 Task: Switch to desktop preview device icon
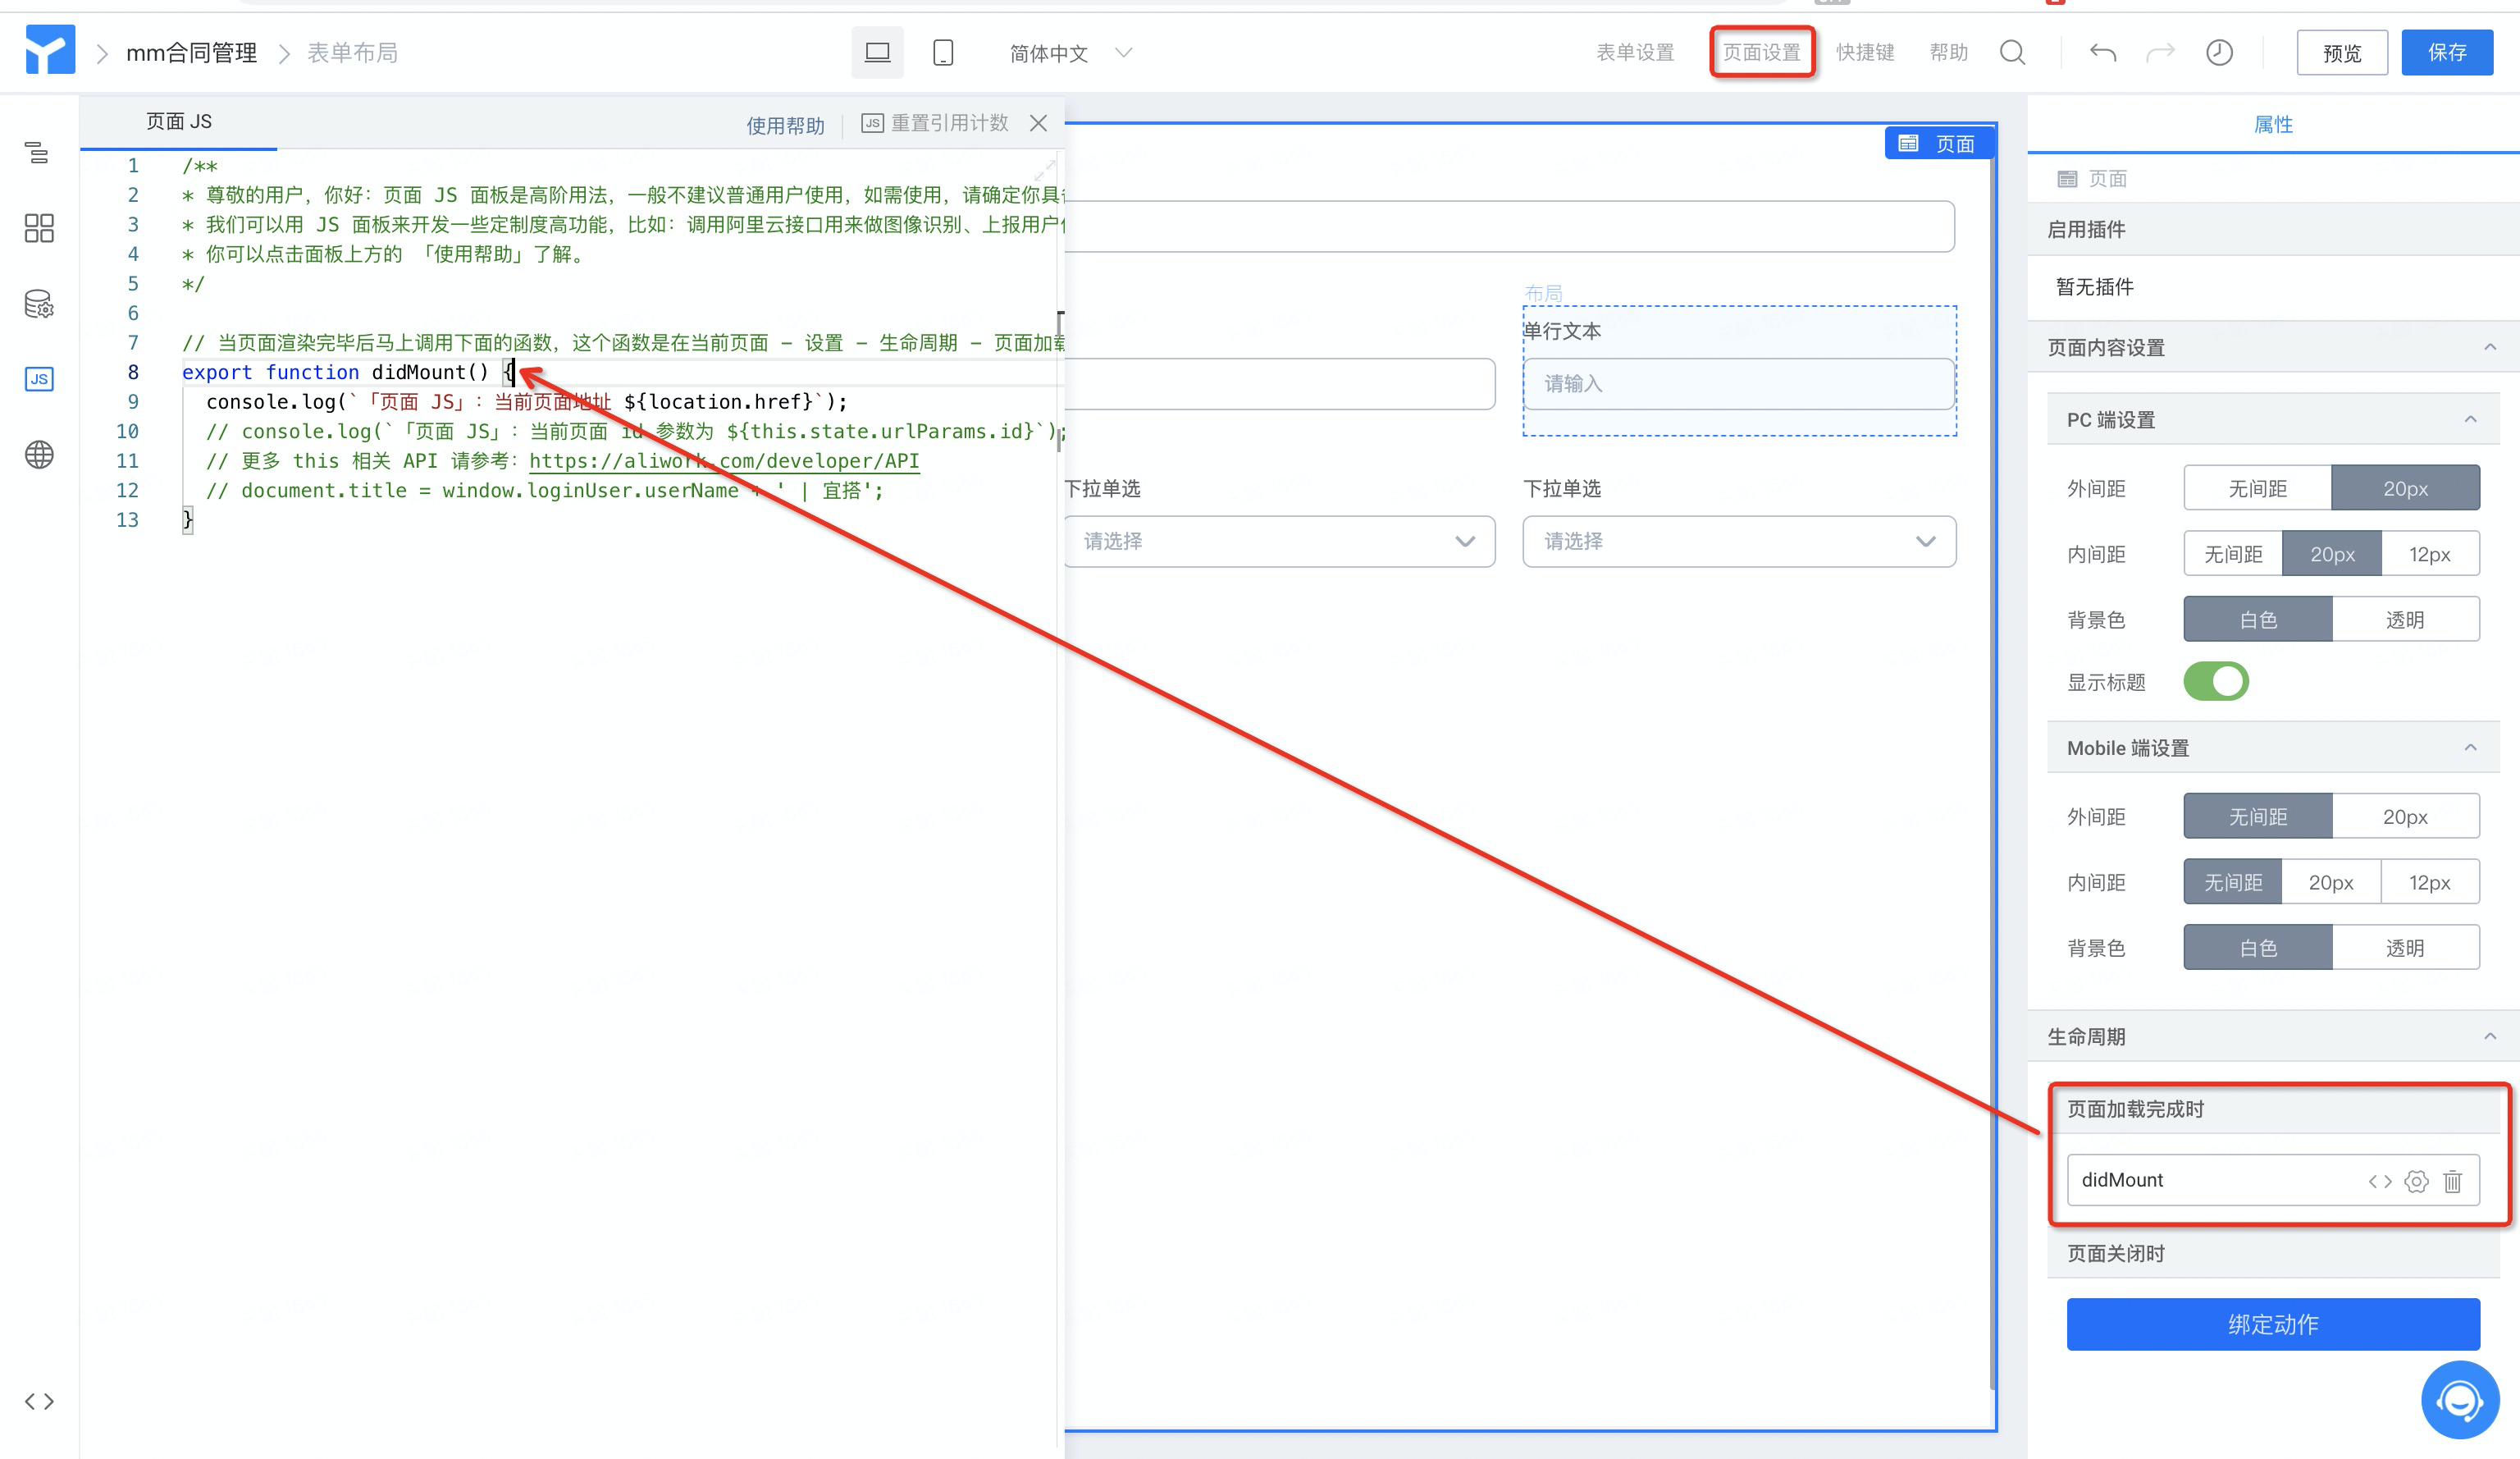tap(877, 52)
